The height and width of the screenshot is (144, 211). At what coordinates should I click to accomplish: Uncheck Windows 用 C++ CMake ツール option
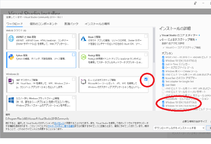163,71
